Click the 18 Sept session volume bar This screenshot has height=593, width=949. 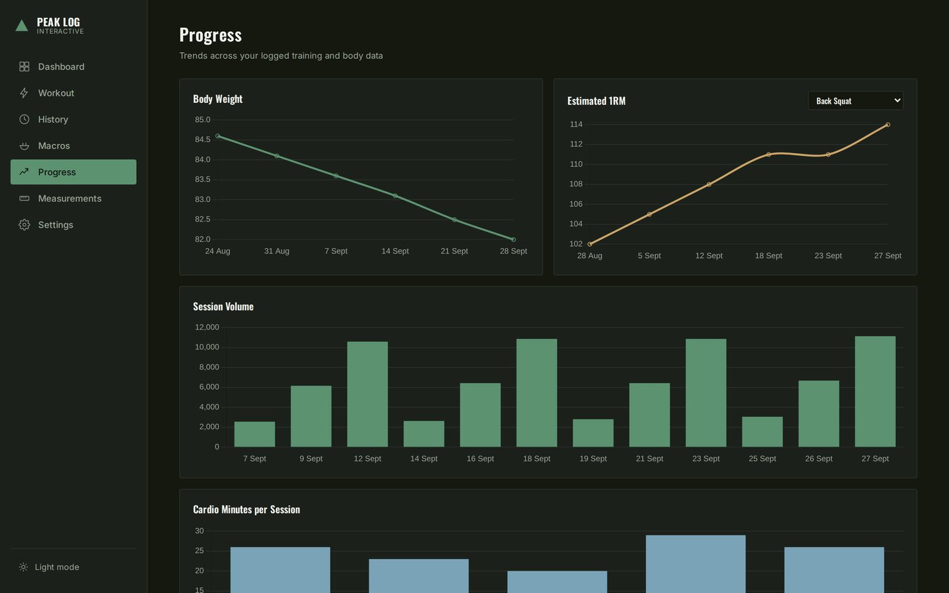tap(537, 393)
